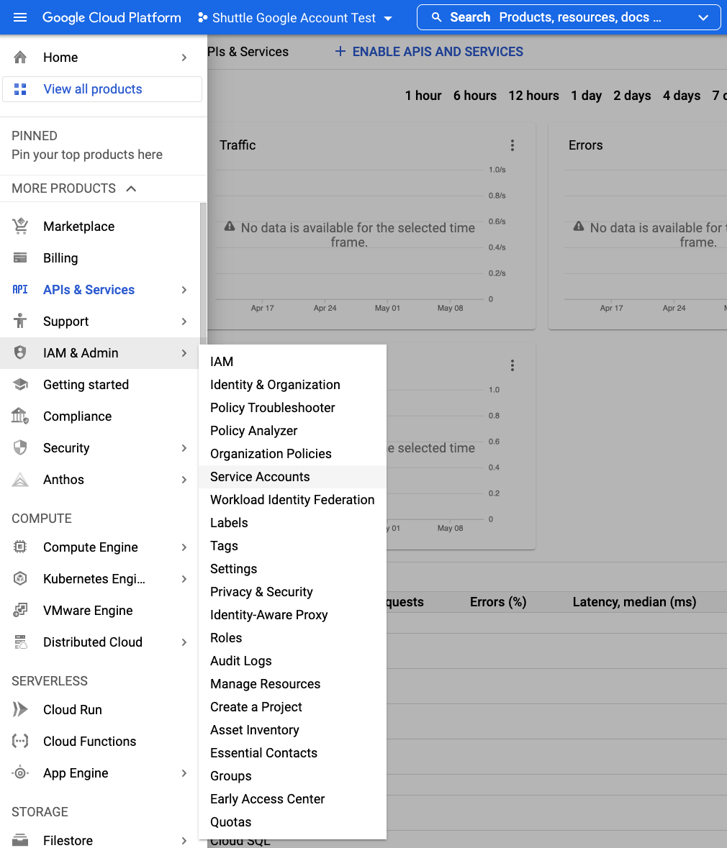Viewport: 727px width, 848px height.
Task: Select Manage Resources
Action: [x=292, y=683]
